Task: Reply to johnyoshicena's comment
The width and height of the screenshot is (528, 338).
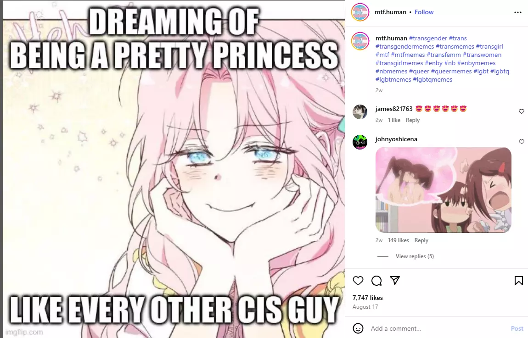Action: tap(421, 240)
